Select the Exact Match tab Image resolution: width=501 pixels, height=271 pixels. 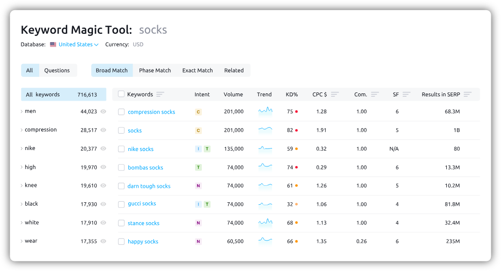click(197, 71)
